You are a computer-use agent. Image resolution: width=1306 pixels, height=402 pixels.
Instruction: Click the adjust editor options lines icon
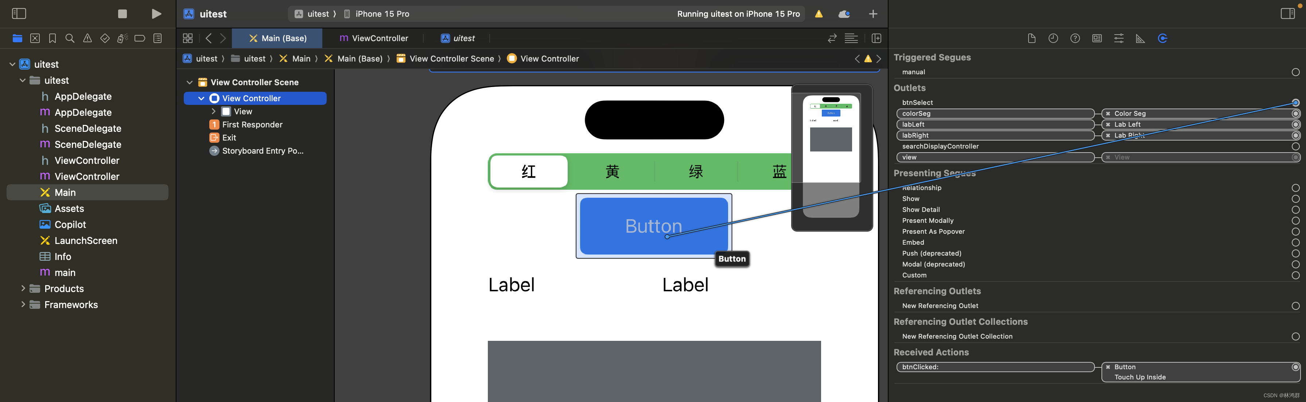(851, 39)
